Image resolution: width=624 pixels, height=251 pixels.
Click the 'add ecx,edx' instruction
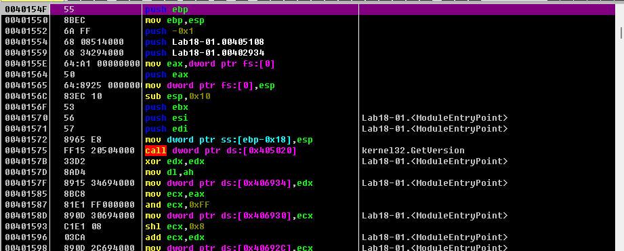tap(175, 237)
